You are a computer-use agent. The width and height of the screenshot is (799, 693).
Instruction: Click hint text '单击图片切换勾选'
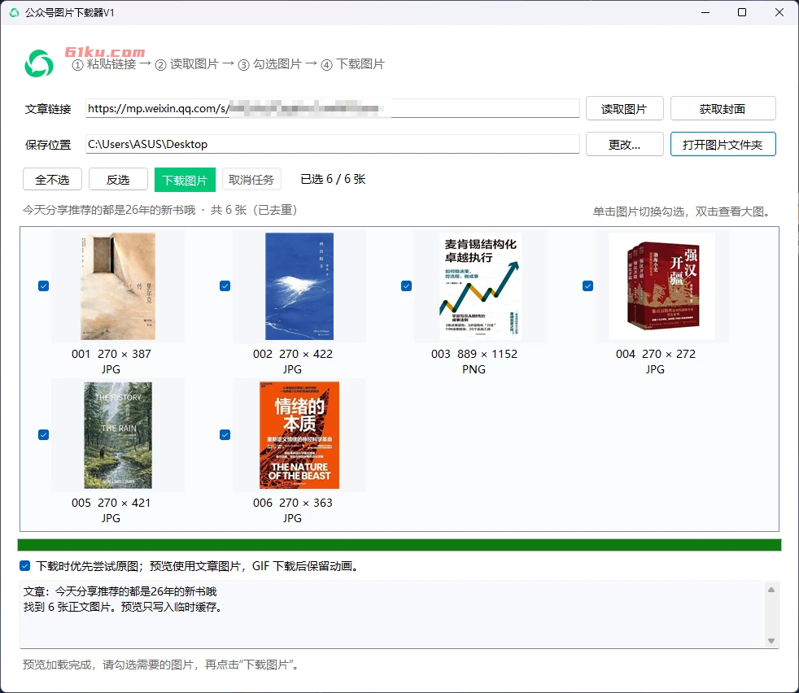(x=639, y=211)
